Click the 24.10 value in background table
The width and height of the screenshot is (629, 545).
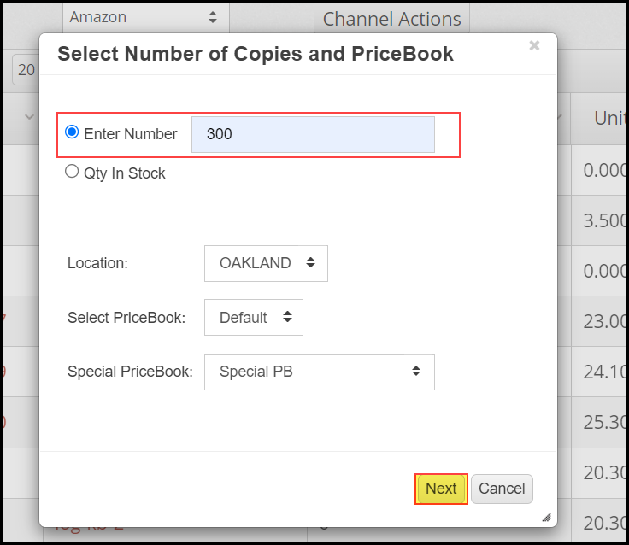[x=605, y=372]
